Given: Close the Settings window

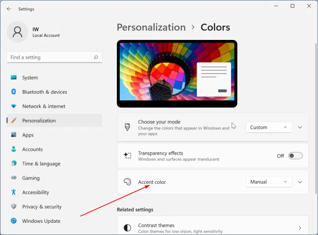Looking at the screenshot, I should tap(309, 6).
